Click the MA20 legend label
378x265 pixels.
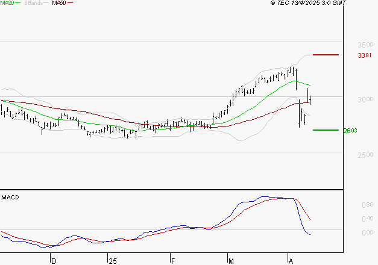point(7,3)
